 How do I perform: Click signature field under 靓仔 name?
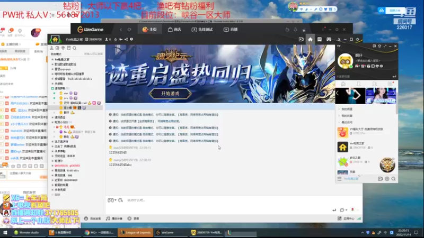click(x=368, y=61)
